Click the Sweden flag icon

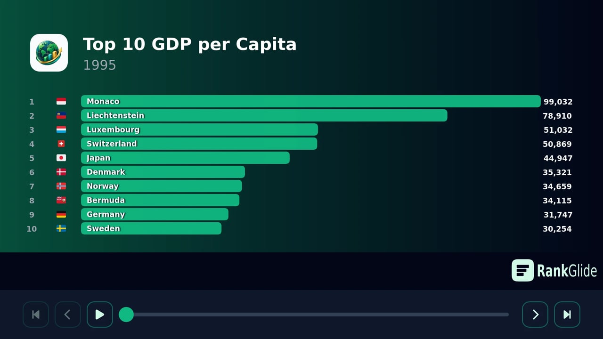(61, 228)
